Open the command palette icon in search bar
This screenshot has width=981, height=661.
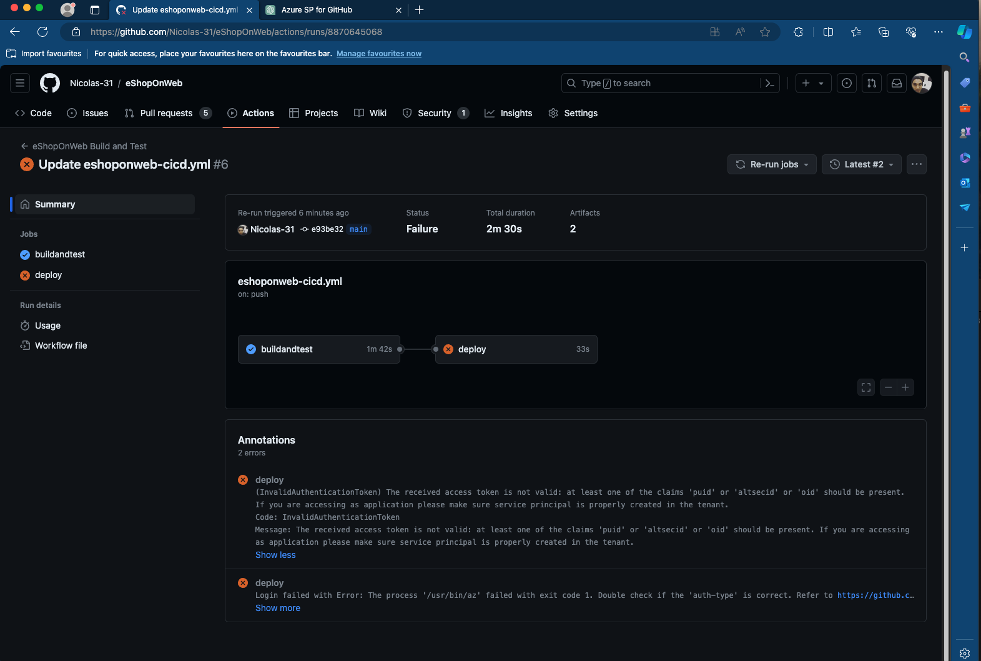coord(769,83)
